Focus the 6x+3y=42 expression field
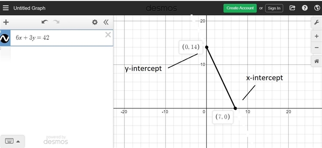 click(62, 38)
